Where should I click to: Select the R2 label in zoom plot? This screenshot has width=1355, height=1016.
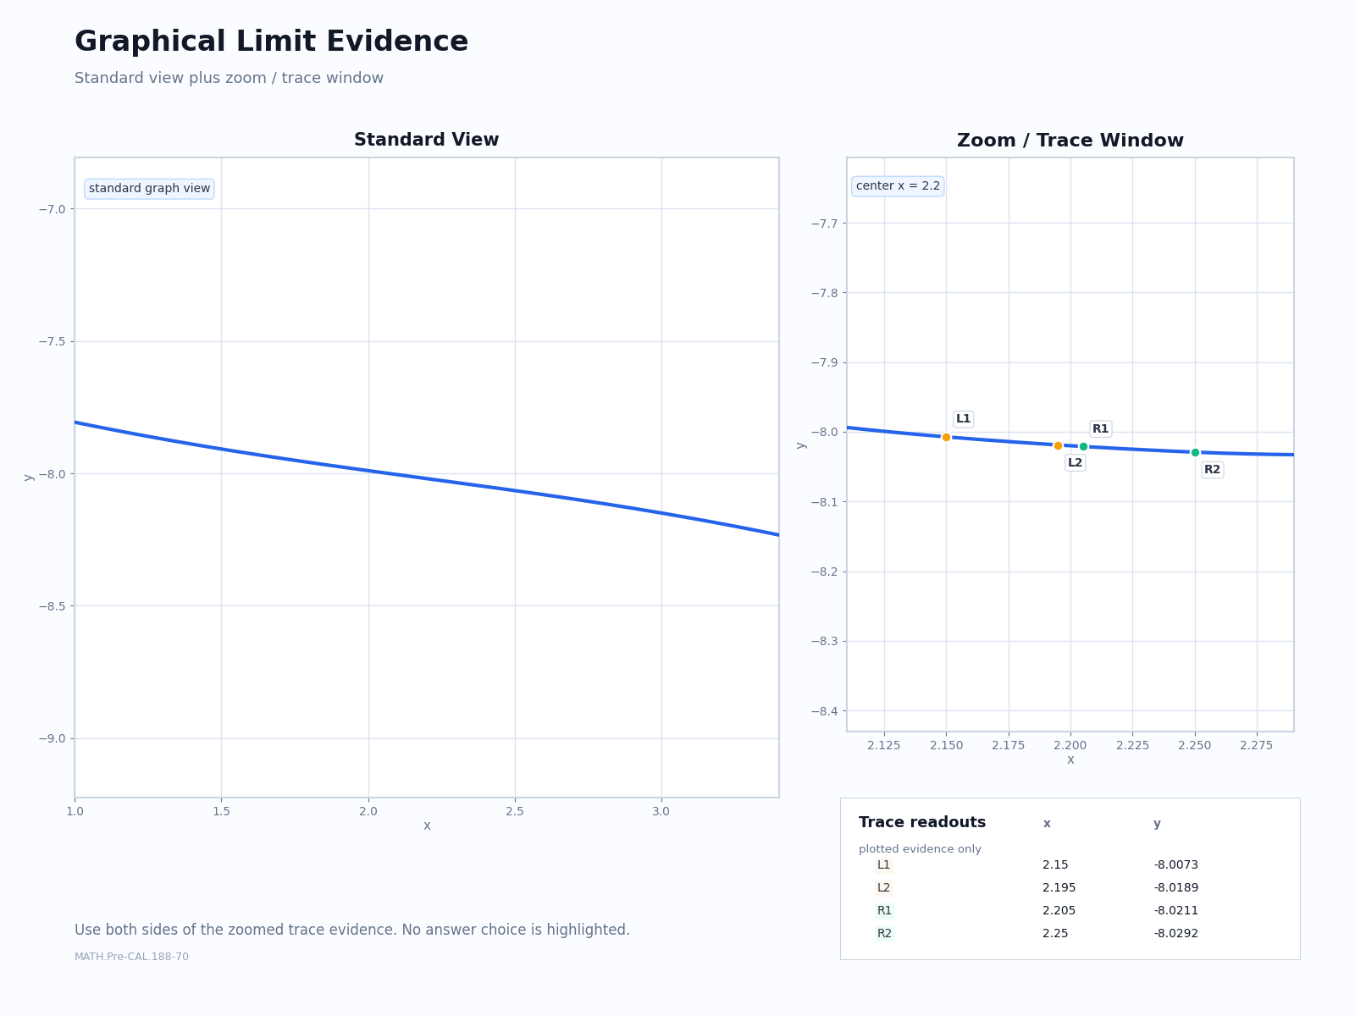(1212, 470)
